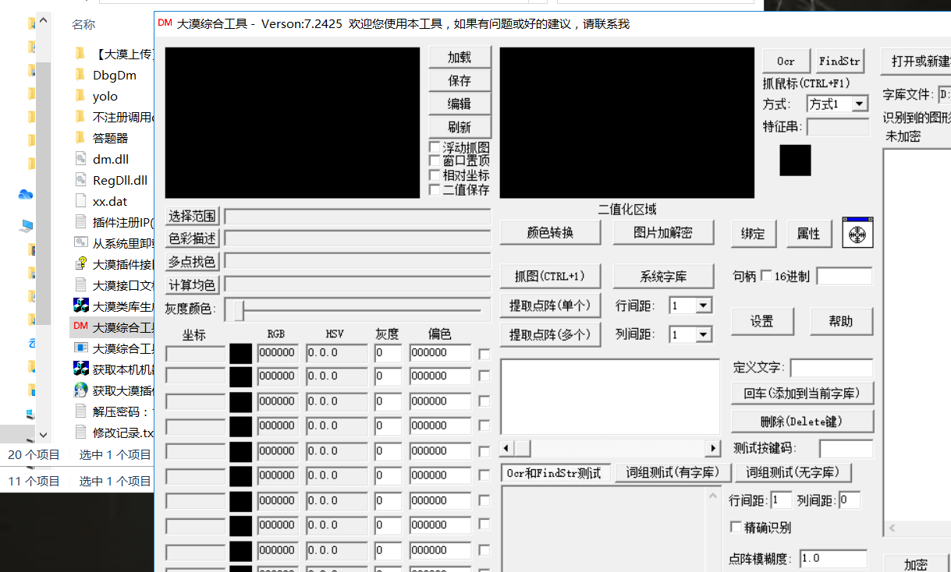Click the 点阵模糊度 field showing 1.0
The height and width of the screenshot is (572, 951).
coord(832,558)
